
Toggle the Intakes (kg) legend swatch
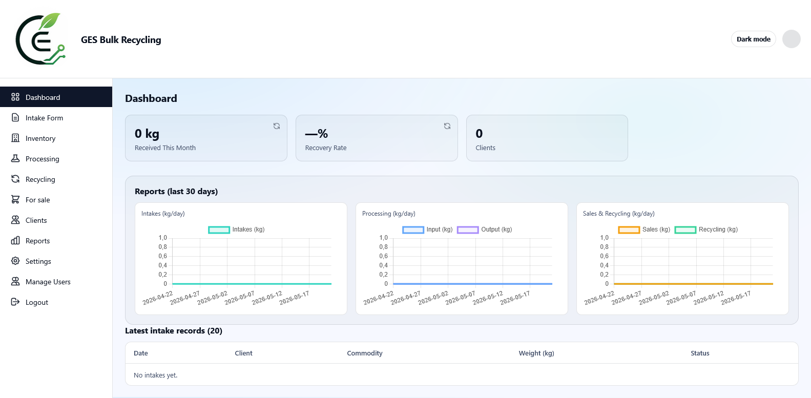(x=219, y=229)
